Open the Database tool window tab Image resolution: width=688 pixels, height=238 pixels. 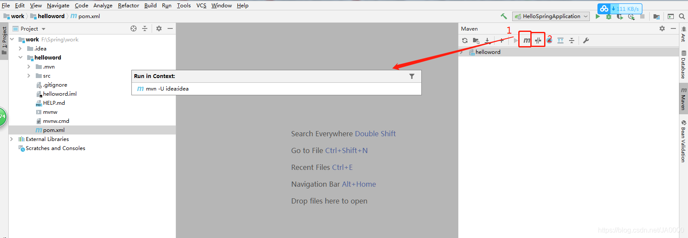[683, 64]
